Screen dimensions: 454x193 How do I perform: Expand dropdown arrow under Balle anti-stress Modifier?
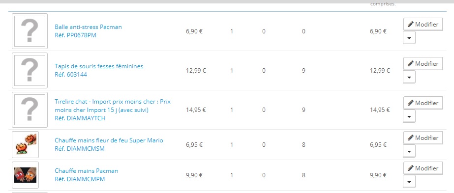(409, 37)
